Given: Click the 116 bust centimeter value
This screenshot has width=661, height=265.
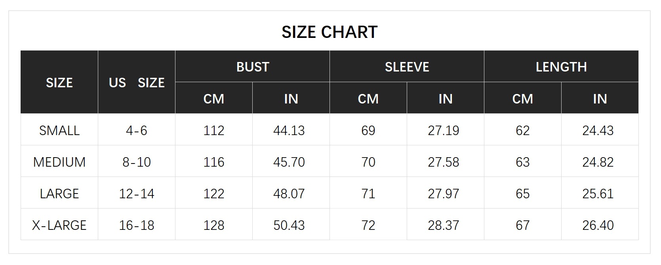Looking at the screenshot, I should click(x=214, y=162).
